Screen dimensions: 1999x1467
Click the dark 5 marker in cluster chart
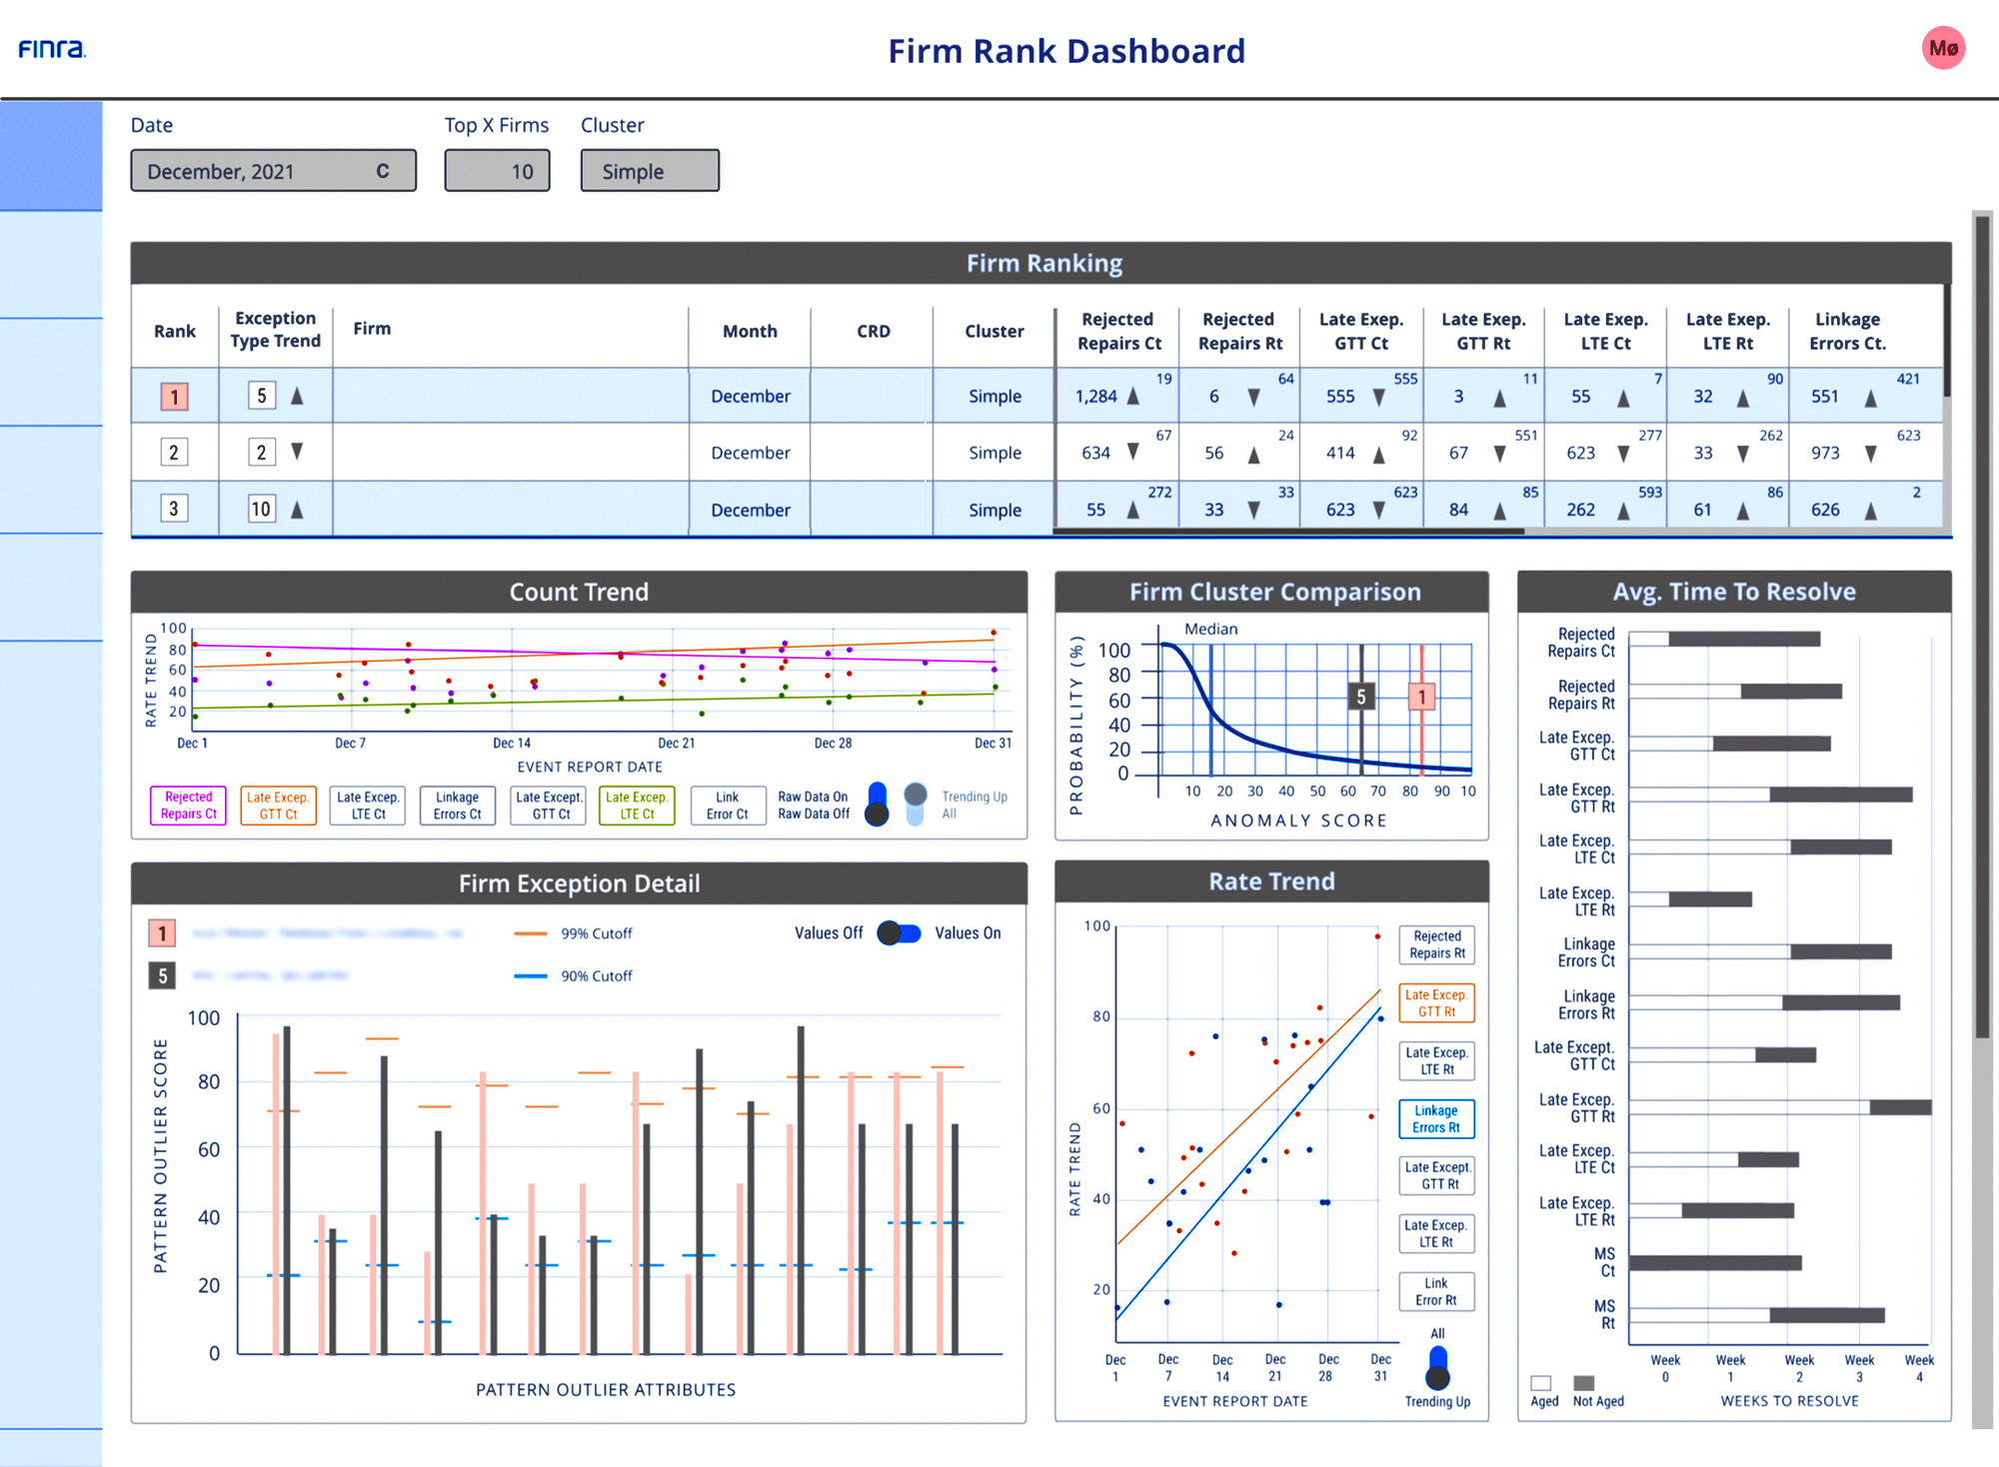point(1360,697)
